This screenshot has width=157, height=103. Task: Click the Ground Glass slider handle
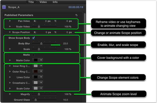(x=36, y=100)
